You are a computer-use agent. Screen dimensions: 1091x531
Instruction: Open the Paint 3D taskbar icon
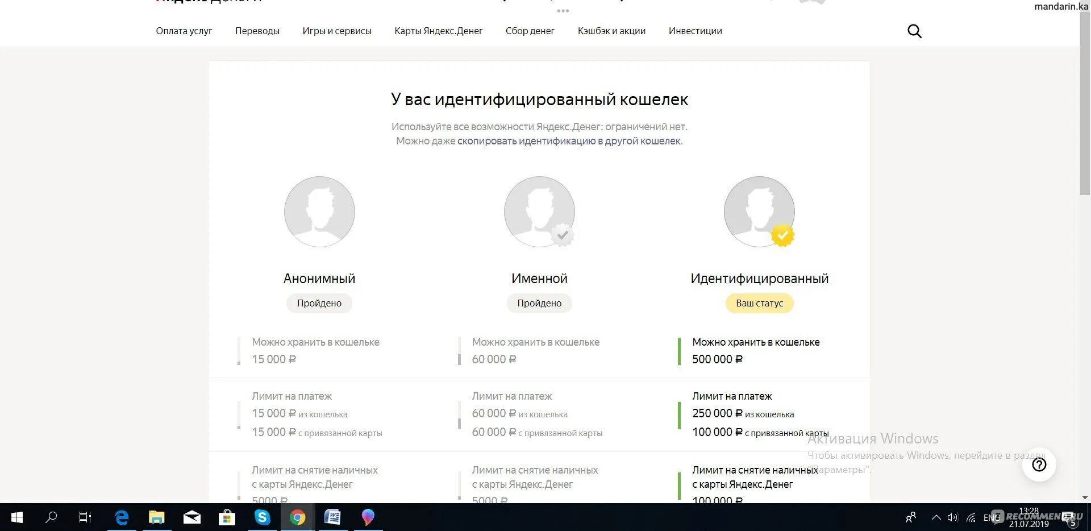pyautogui.click(x=368, y=517)
